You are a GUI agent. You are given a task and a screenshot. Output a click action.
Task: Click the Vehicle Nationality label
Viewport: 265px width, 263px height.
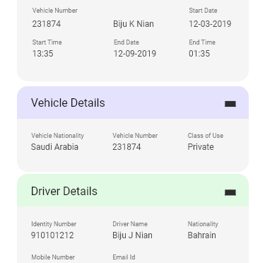tap(57, 136)
